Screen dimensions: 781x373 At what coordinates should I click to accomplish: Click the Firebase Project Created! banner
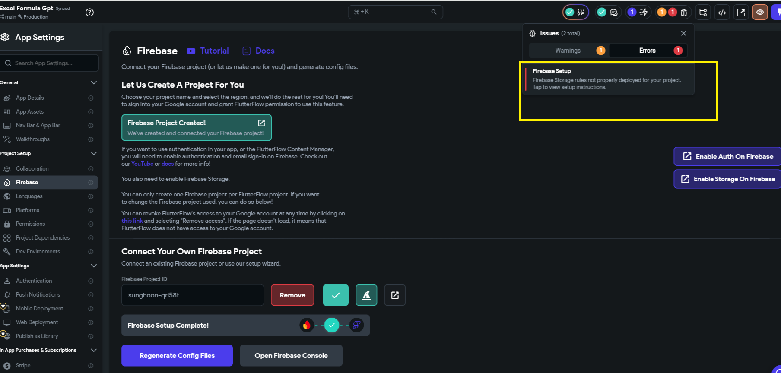[x=197, y=127]
